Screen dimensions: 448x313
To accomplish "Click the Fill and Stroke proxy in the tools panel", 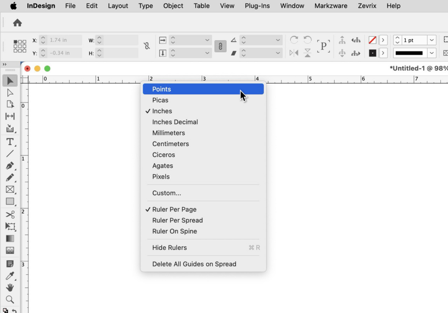I will pos(6,311).
